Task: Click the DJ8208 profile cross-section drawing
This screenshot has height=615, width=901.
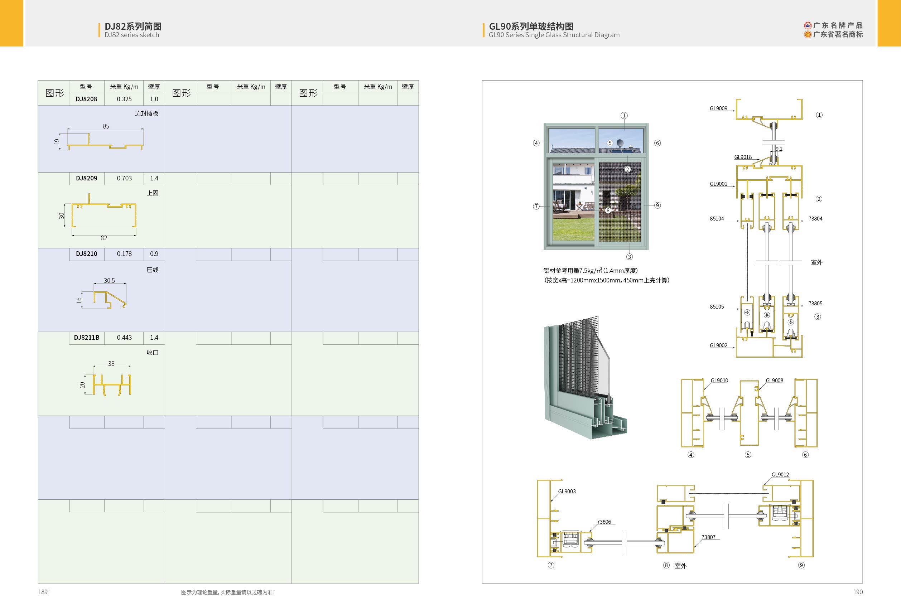Action: [105, 142]
